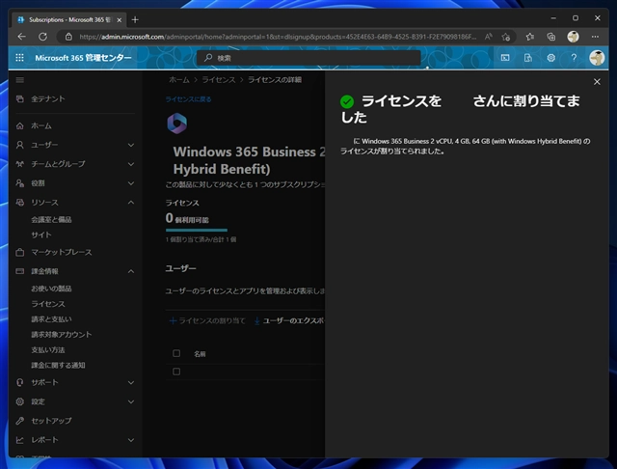Open the browser favorites list icon
The width and height of the screenshot is (617, 469).
(530, 37)
